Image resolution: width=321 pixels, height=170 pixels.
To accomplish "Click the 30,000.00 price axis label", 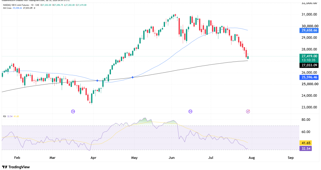I will [x=309, y=26].
